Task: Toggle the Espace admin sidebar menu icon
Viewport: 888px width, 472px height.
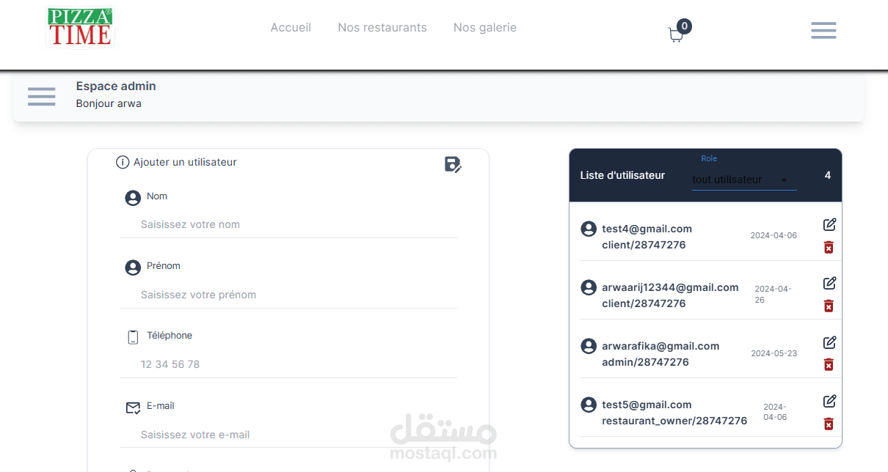Action: [42, 96]
